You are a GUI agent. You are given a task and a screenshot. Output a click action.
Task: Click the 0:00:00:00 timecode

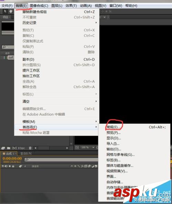[x=12, y=159]
